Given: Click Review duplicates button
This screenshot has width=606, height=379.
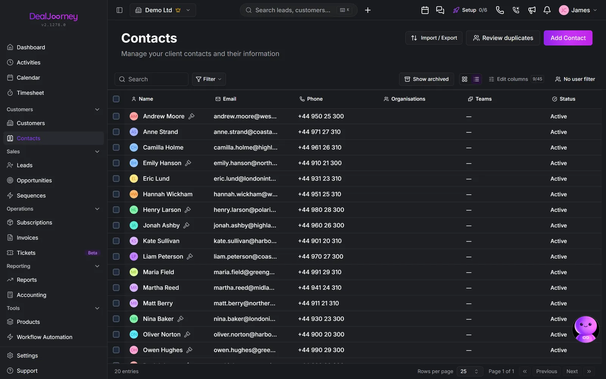Looking at the screenshot, I should (503, 38).
